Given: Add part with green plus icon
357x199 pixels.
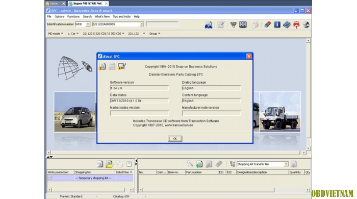Looking at the screenshot, I should point(199,164).
